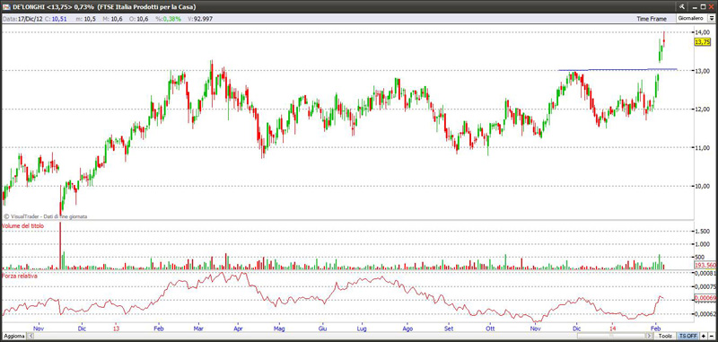Image resolution: width=718 pixels, height=342 pixels.
Task: Open the Tools menu button
Action: pos(665,336)
